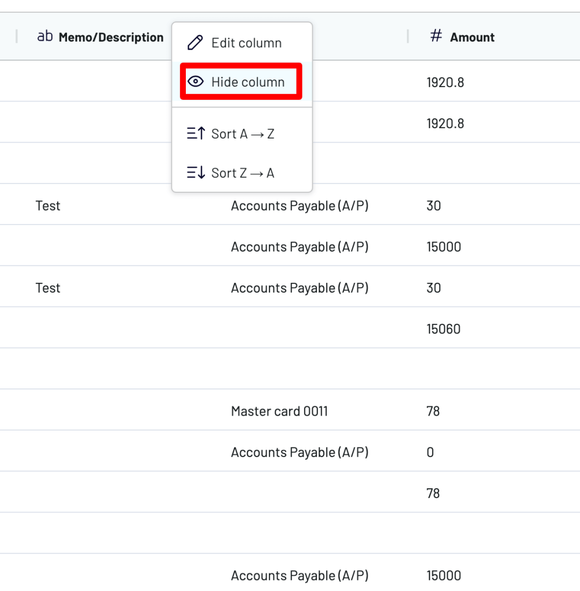
Task: Click the 15060 amount cell
Action: pyautogui.click(x=443, y=330)
